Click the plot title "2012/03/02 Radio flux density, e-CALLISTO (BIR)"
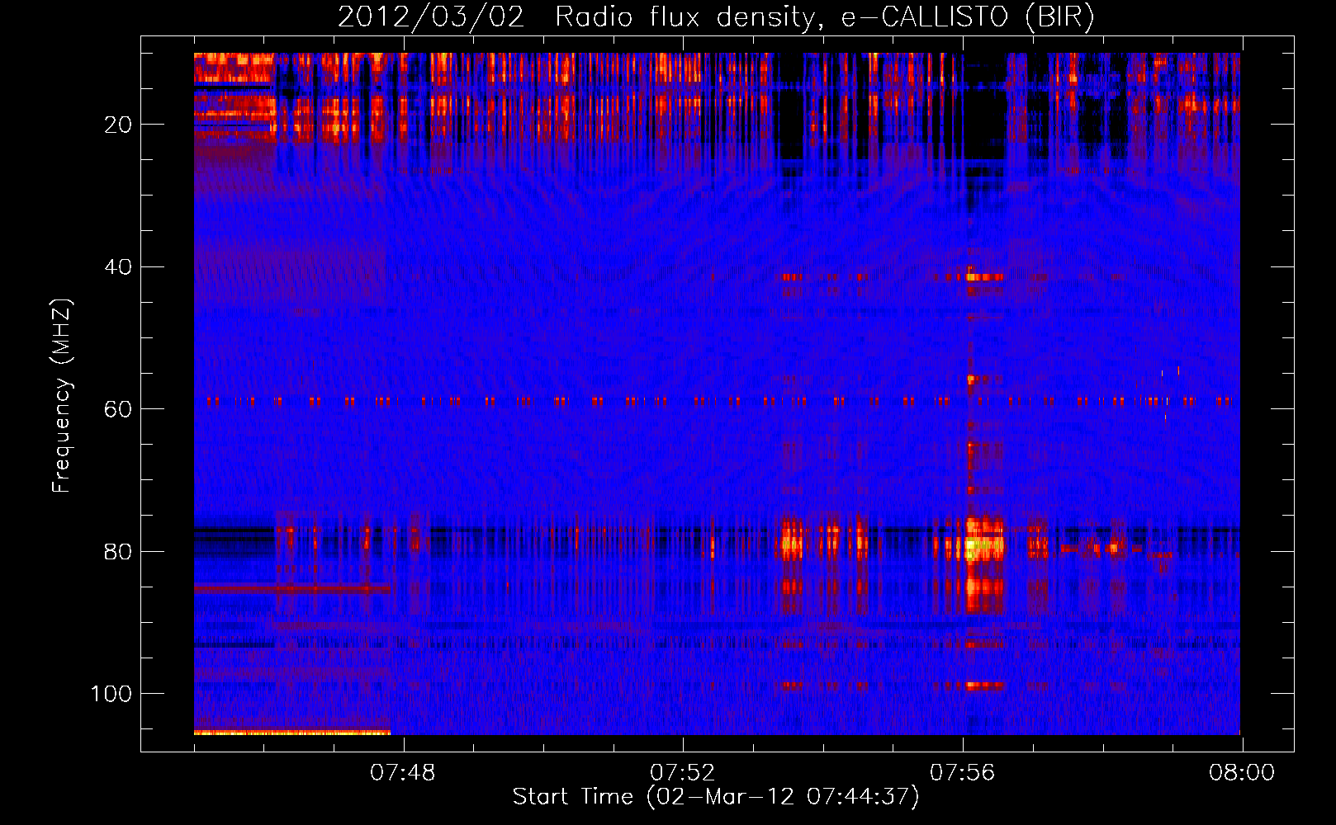 pos(716,16)
